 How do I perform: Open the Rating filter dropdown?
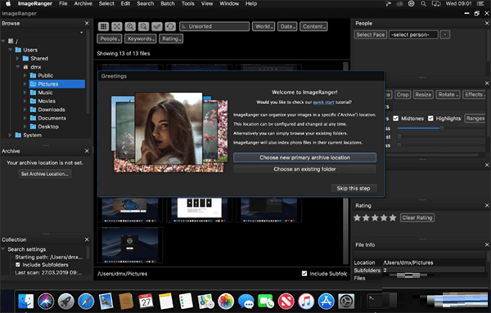pyautogui.click(x=171, y=38)
